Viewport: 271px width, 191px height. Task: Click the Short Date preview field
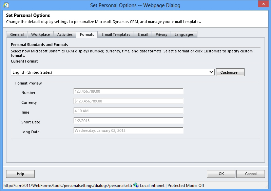coord(128,121)
